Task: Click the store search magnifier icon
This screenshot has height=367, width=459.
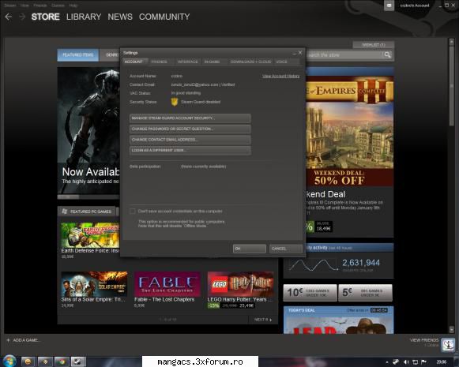Action: (387, 54)
